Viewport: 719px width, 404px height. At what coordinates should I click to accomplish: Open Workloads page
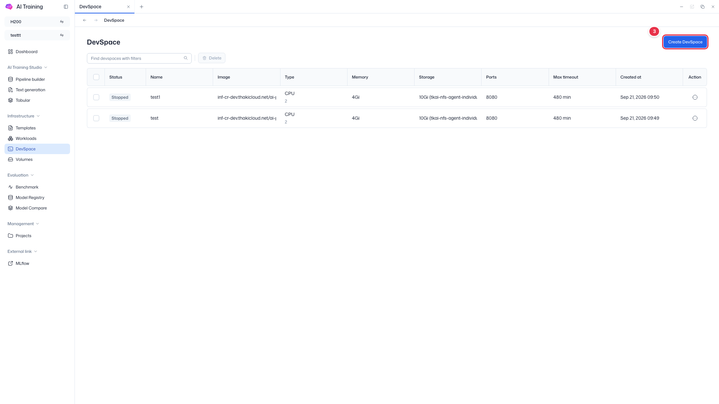point(37,138)
